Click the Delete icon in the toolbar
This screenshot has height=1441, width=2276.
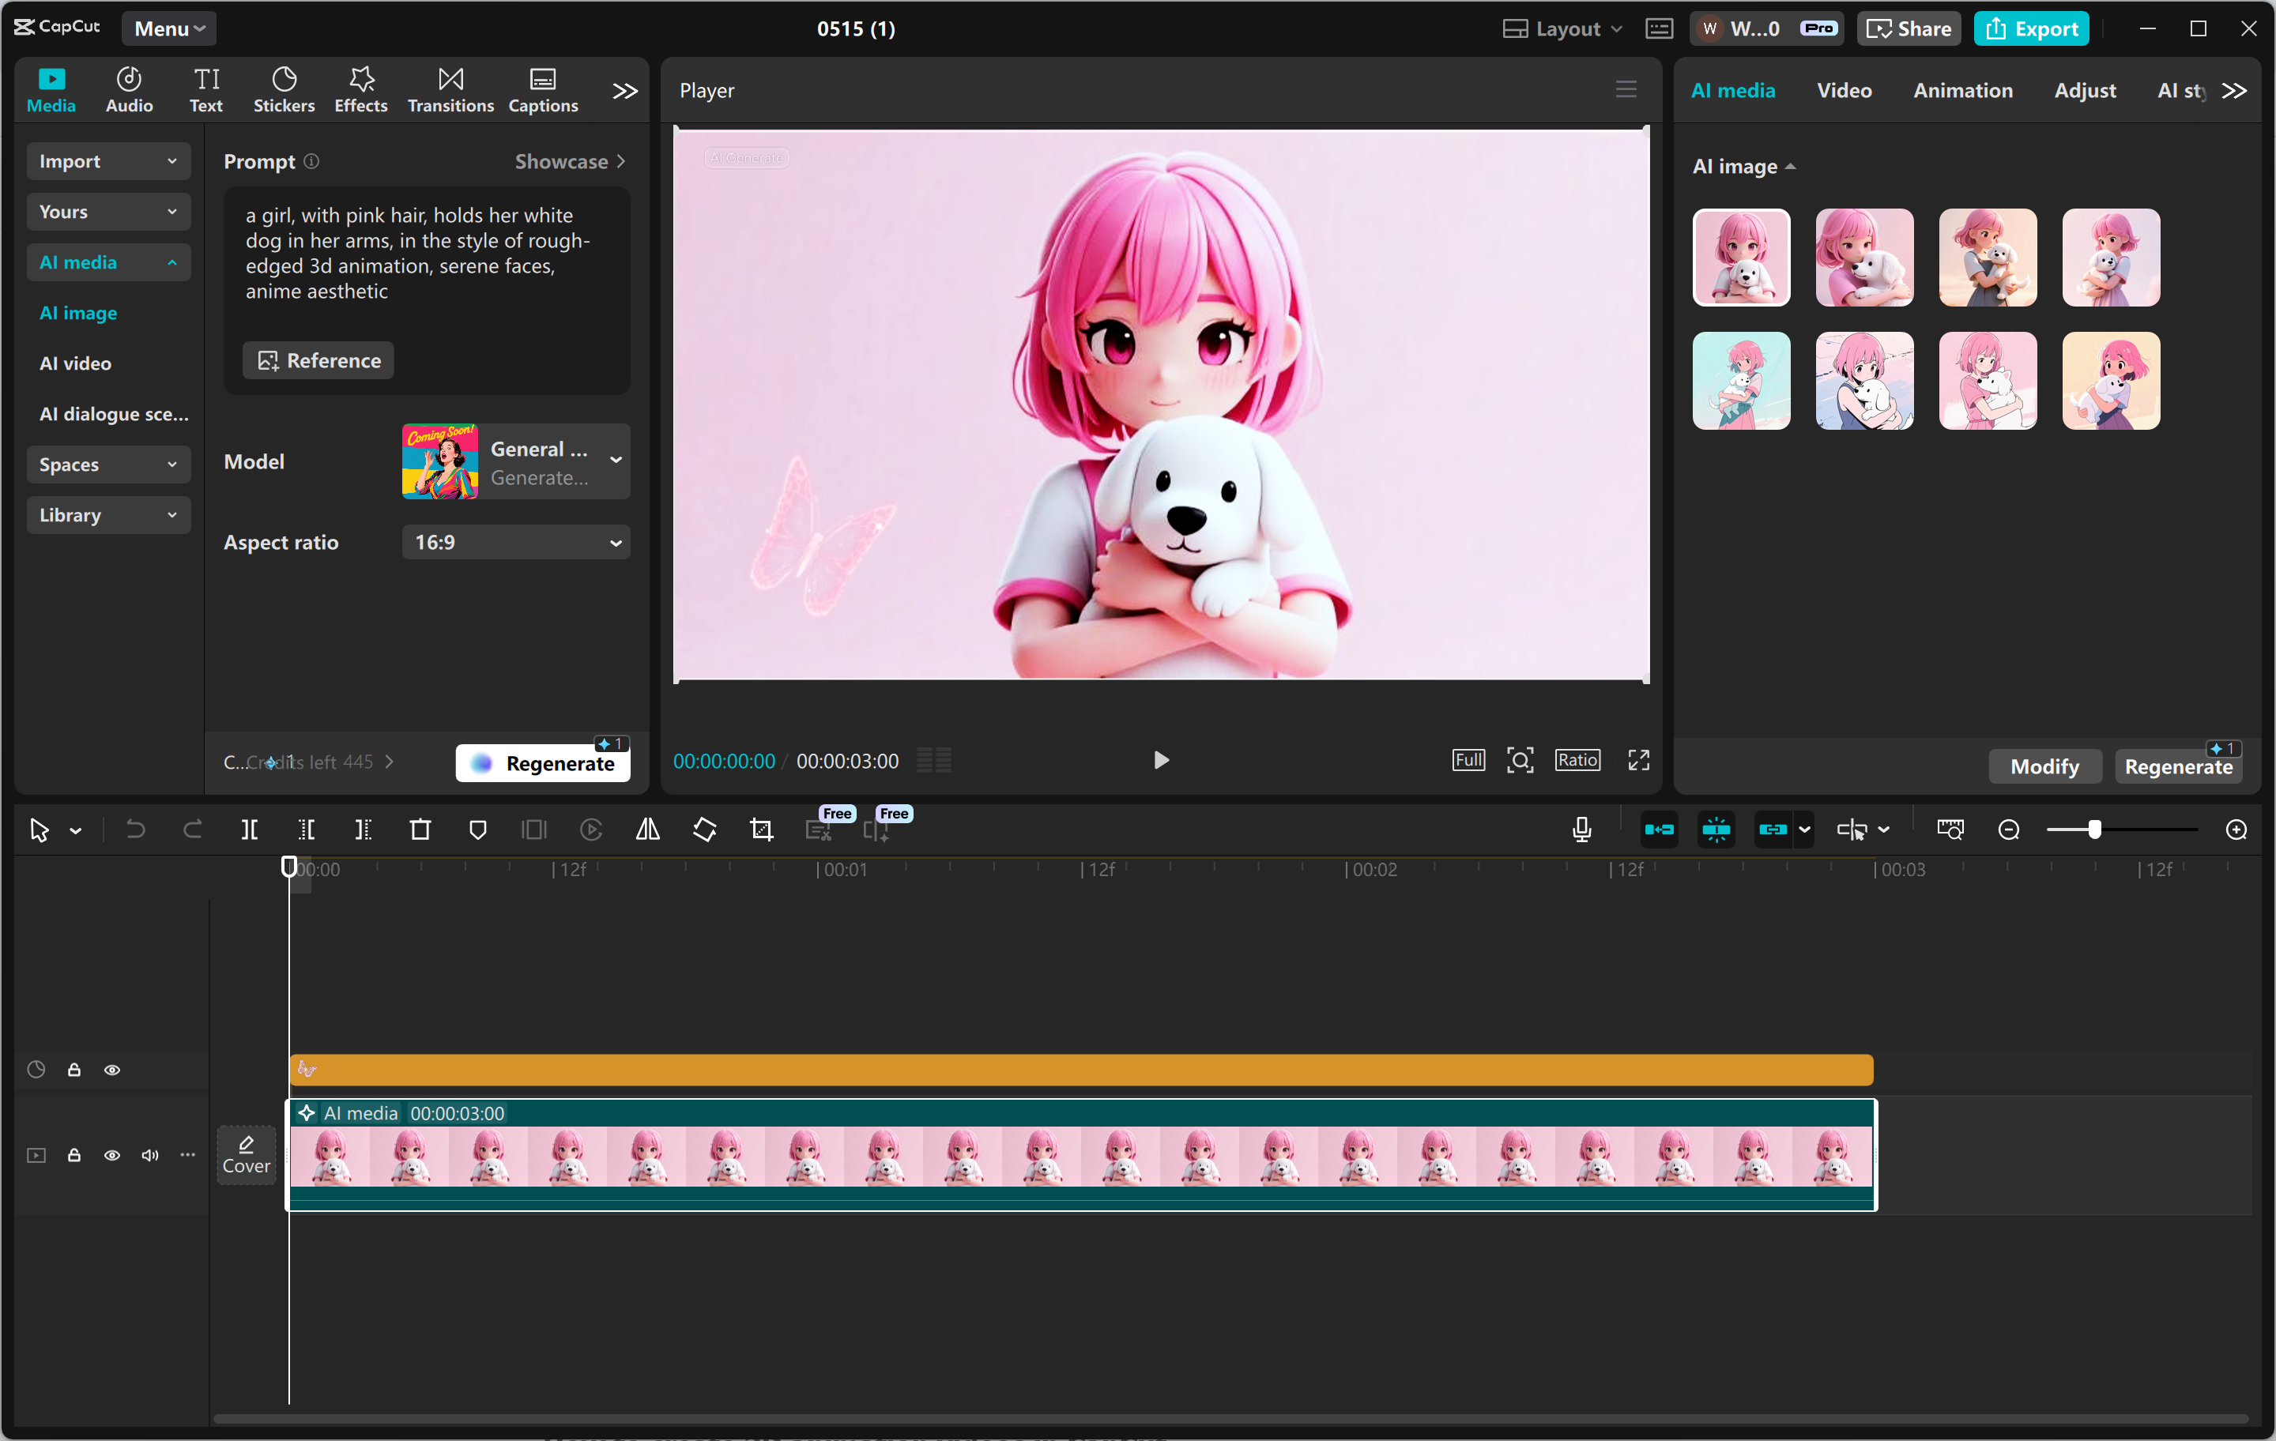(420, 830)
